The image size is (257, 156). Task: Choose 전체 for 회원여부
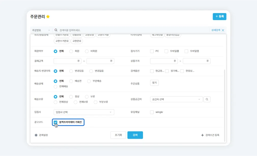tap(55, 51)
